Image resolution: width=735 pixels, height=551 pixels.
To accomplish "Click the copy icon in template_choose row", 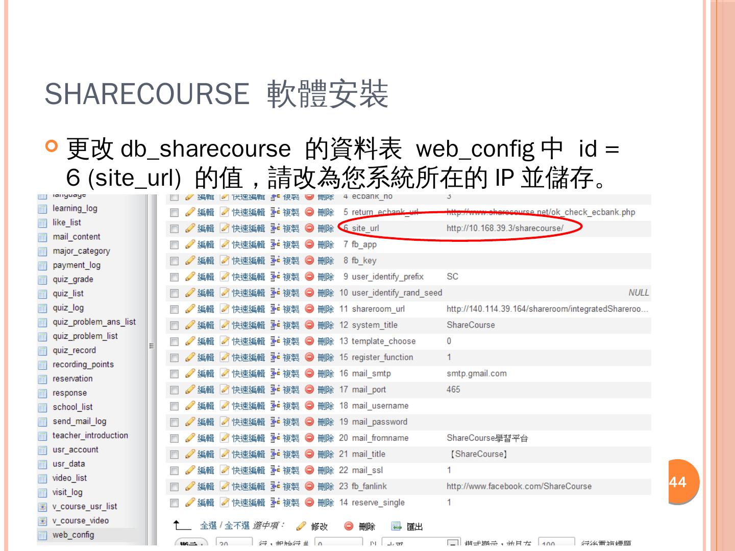I will (x=276, y=341).
